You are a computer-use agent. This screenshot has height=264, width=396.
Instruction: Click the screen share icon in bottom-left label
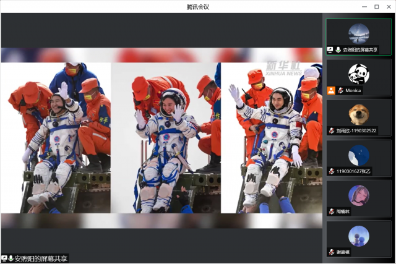pyautogui.click(x=4, y=258)
